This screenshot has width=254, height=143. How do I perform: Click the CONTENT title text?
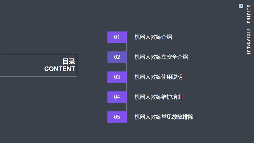[x=60, y=69]
